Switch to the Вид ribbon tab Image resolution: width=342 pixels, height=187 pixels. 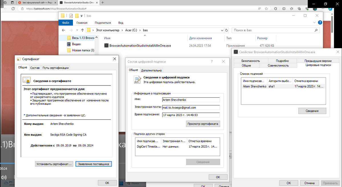click(x=121, y=23)
